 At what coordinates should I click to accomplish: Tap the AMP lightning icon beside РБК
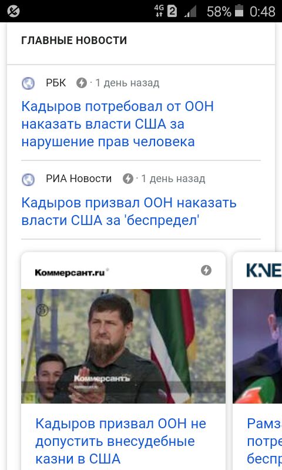click(x=81, y=83)
